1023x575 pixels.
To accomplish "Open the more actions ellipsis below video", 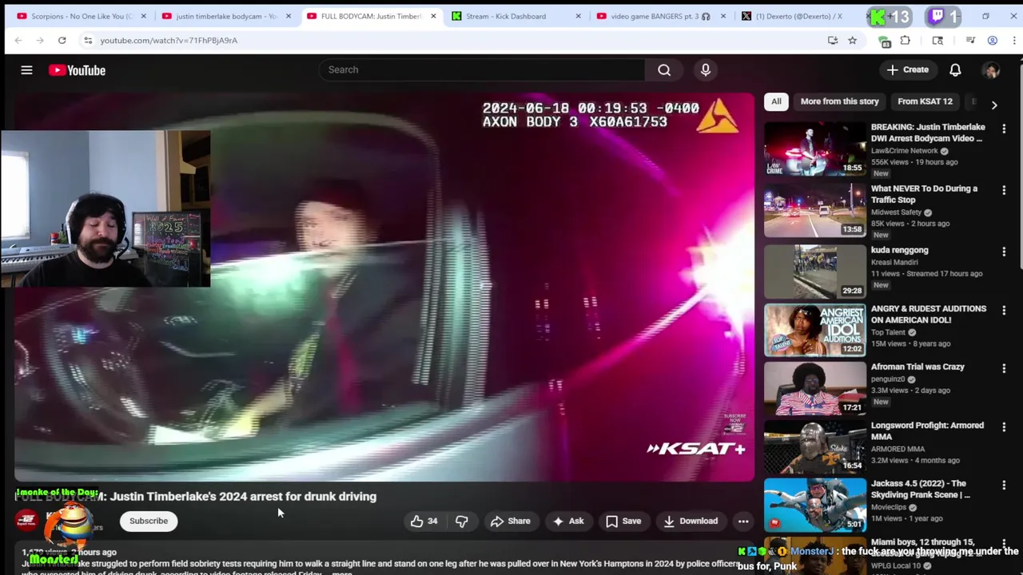I will [743, 521].
